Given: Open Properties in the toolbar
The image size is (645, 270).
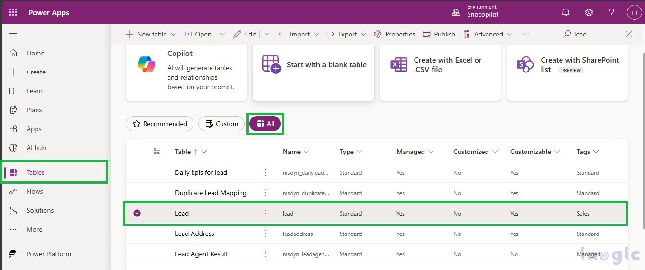Looking at the screenshot, I should click(x=395, y=34).
